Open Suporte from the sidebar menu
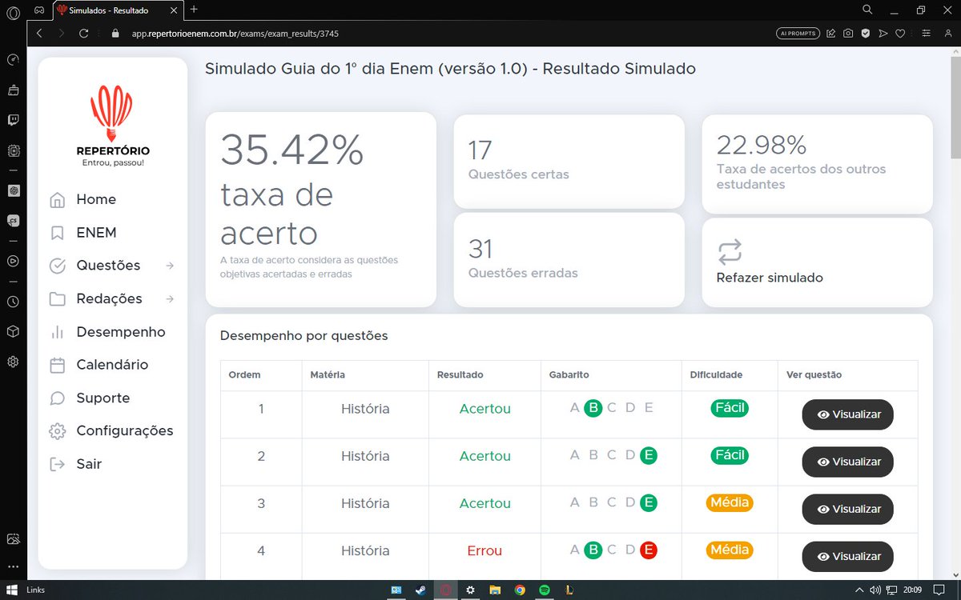 [103, 398]
